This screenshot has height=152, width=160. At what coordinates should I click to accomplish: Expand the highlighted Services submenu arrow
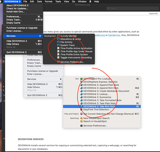[40, 36]
